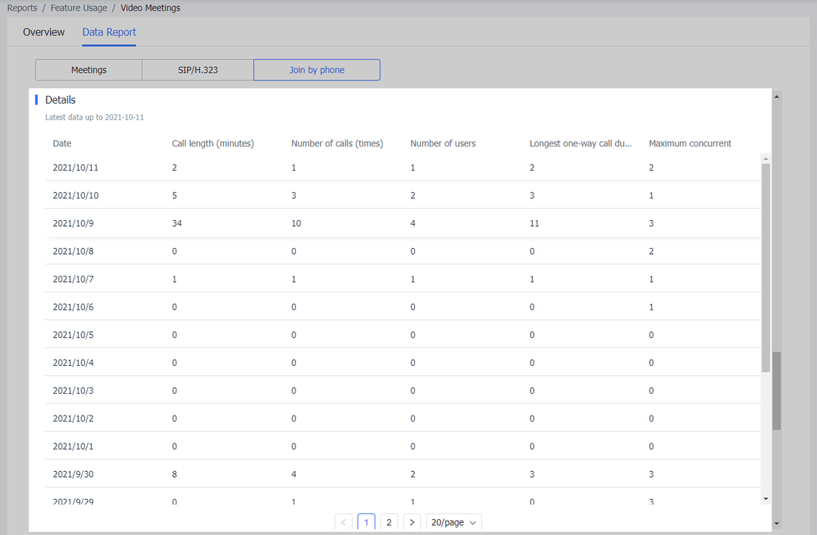The width and height of the screenshot is (817, 535).
Task: Click the Number of users header
Action: (x=443, y=144)
